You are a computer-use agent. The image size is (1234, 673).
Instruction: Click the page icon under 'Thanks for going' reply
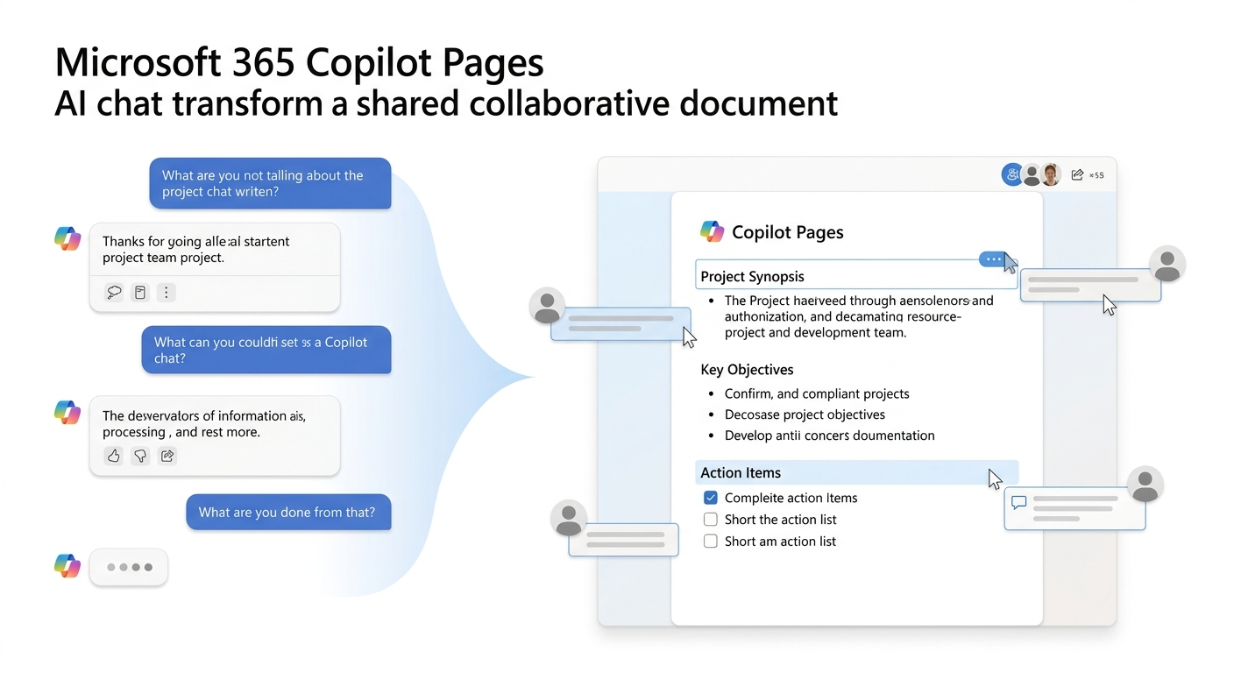pos(139,293)
